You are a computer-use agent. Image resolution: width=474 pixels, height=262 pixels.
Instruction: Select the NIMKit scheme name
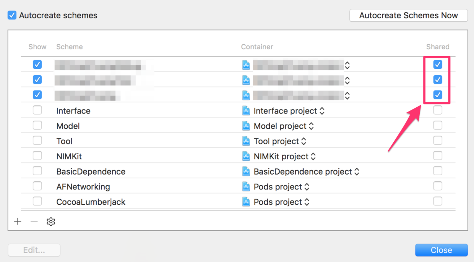coord(69,156)
